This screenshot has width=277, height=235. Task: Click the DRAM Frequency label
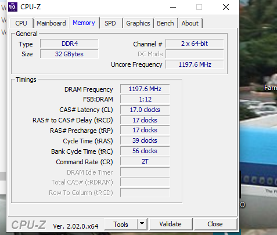click(x=88, y=89)
